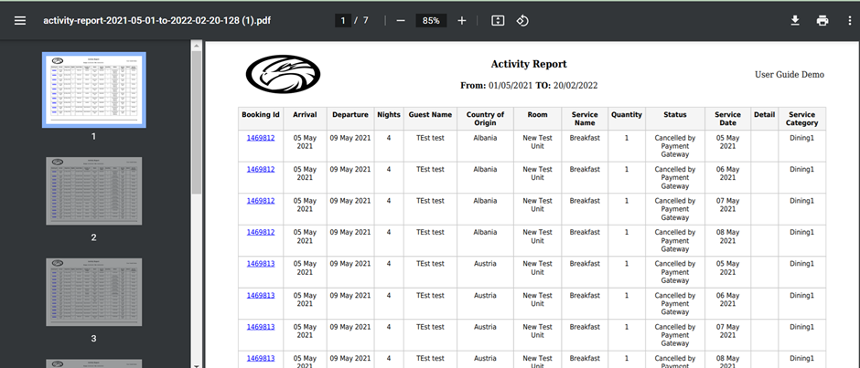The width and height of the screenshot is (860, 368).
Task: Zoom in with the plus button
Action: tap(462, 21)
